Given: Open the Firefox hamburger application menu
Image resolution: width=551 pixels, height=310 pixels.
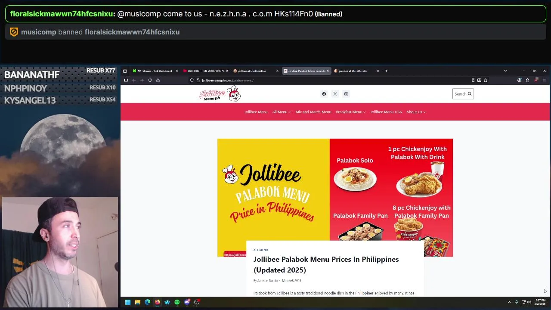Looking at the screenshot, I should pos(544,80).
